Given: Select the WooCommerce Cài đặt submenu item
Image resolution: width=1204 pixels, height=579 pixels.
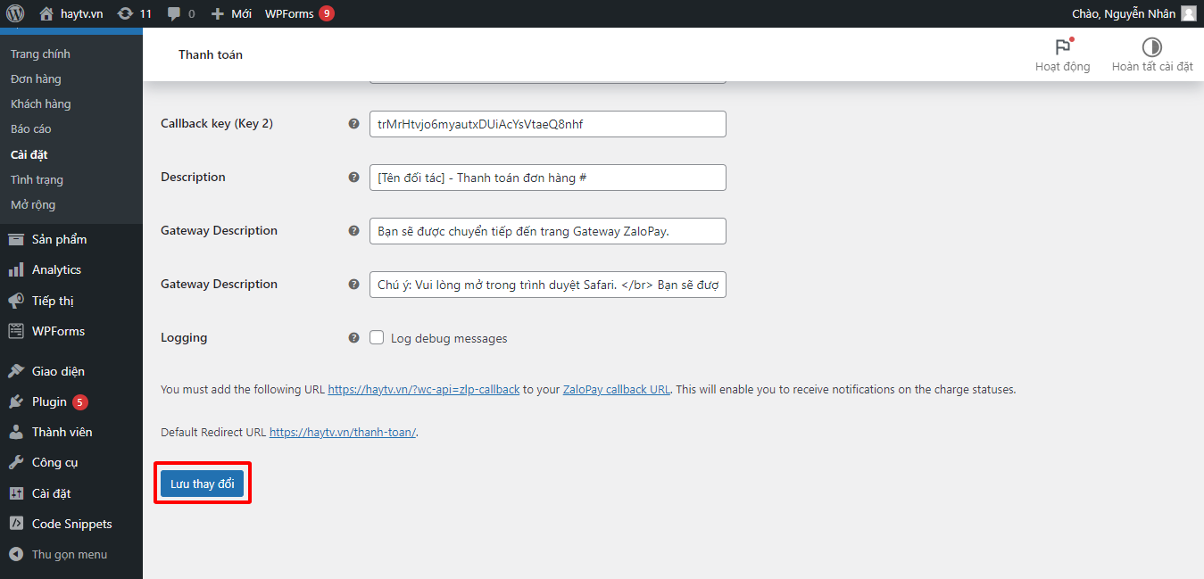Looking at the screenshot, I should click(29, 154).
